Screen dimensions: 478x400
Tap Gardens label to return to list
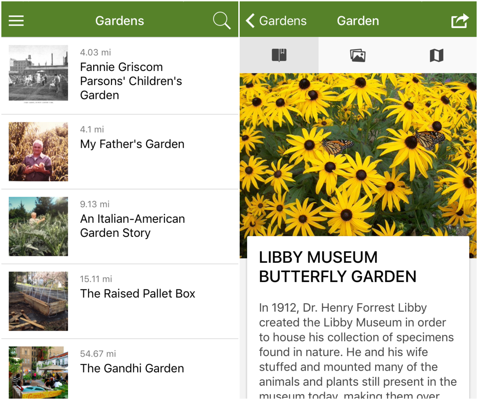[x=283, y=20]
